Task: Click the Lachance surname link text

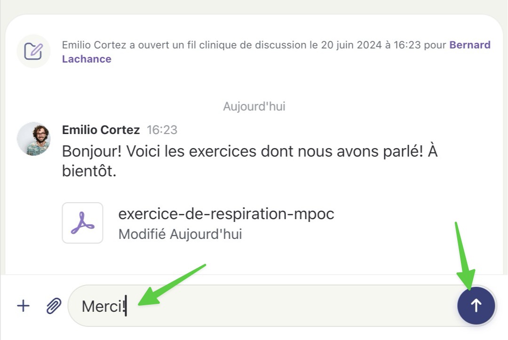Action: click(87, 59)
